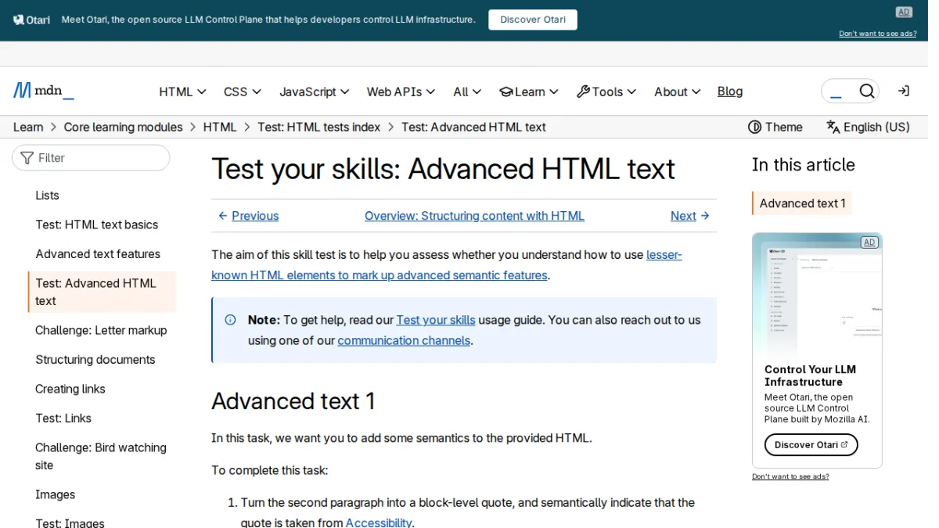Click the Otari logo in the top banner

(32, 20)
